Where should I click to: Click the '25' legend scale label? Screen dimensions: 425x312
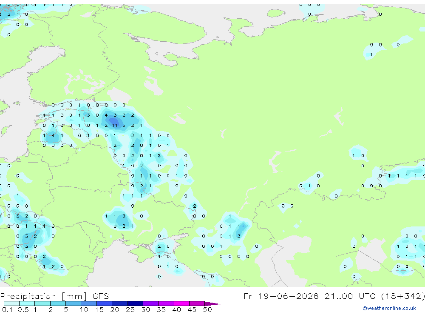(130, 309)
